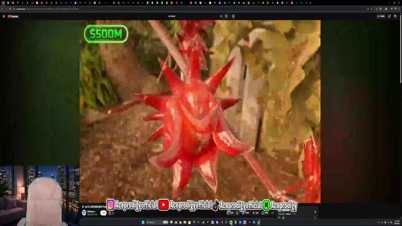This screenshot has width=402, height=226.
Task: Open the Windows Start button
Action: 143,222
